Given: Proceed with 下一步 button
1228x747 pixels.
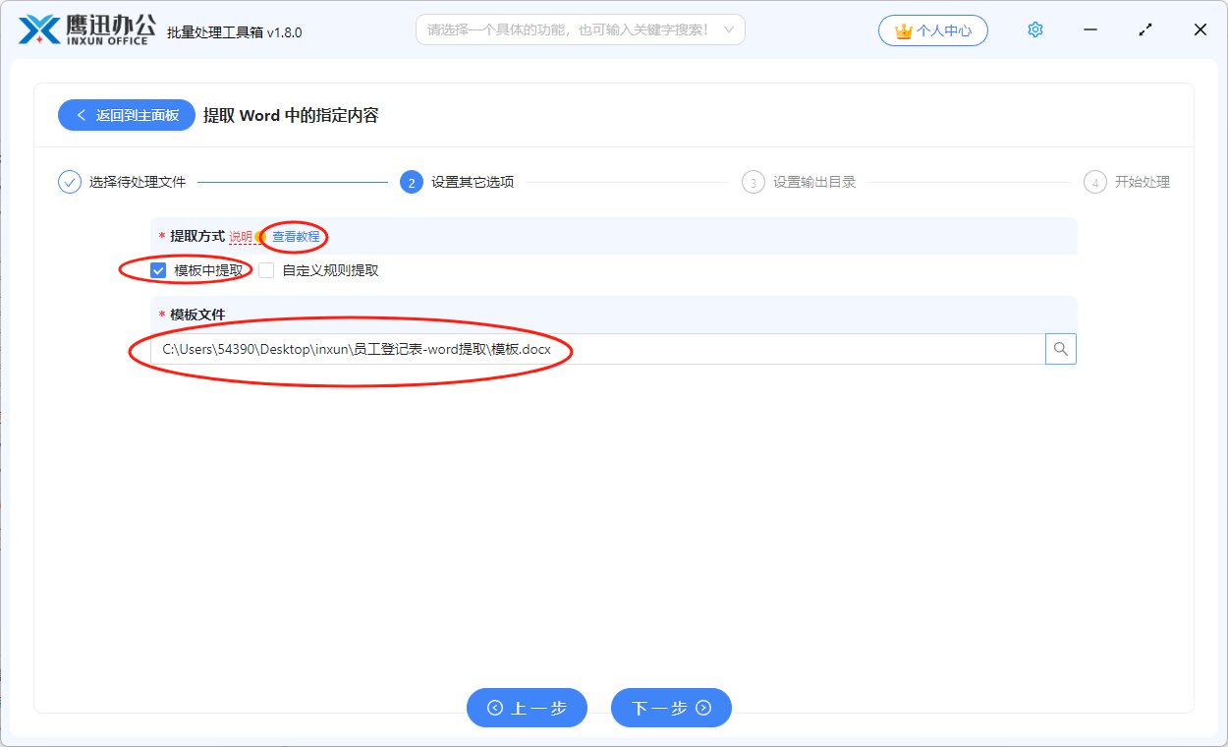Looking at the screenshot, I should pos(671,708).
